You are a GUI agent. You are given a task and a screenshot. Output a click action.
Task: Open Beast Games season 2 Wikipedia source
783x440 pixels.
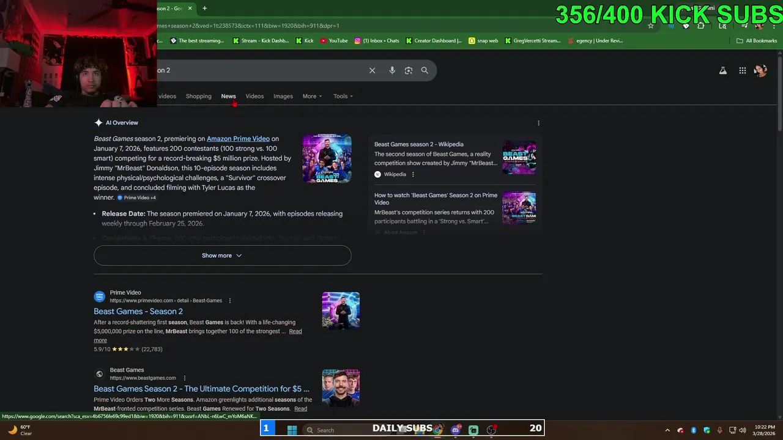point(418,144)
